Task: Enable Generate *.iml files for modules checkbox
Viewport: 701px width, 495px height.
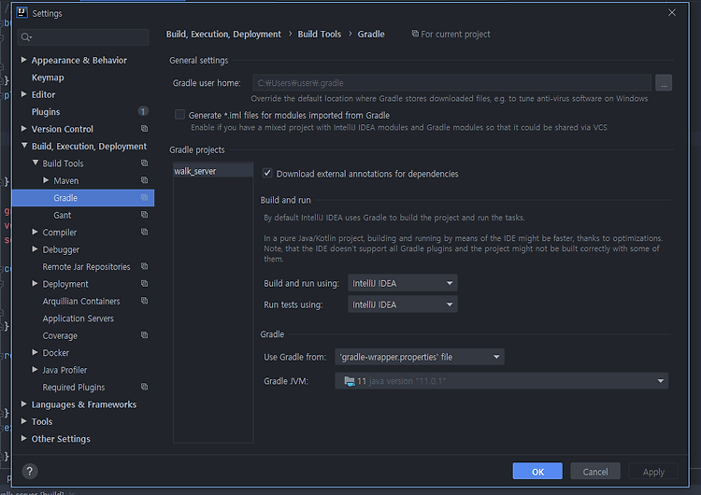Action: coord(179,115)
